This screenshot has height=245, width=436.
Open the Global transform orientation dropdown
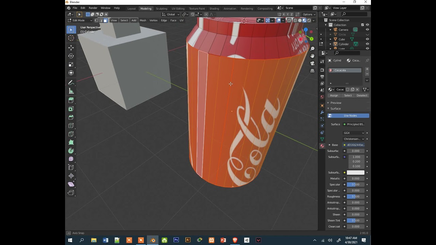(171, 14)
